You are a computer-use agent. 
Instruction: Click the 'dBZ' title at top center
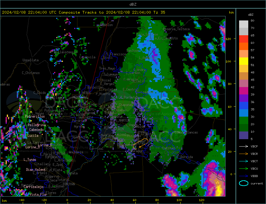tap(133, 4)
